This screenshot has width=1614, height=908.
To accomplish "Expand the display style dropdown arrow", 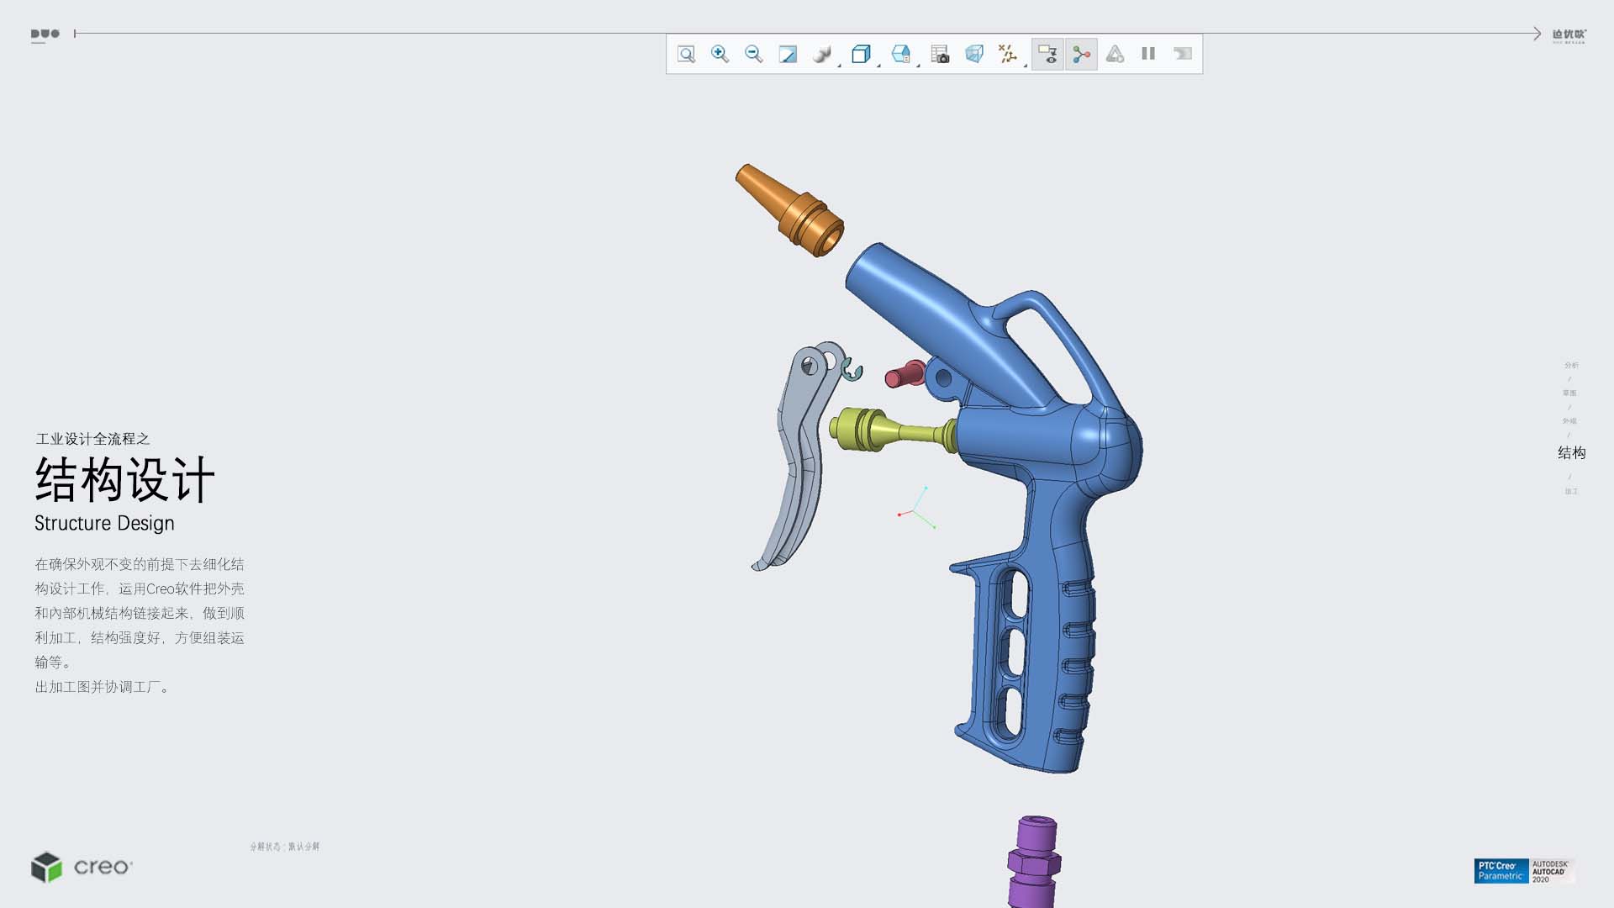I will pyautogui.click(x=840, y=65).
